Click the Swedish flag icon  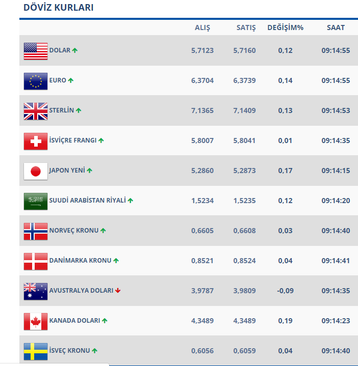[36, 351]
